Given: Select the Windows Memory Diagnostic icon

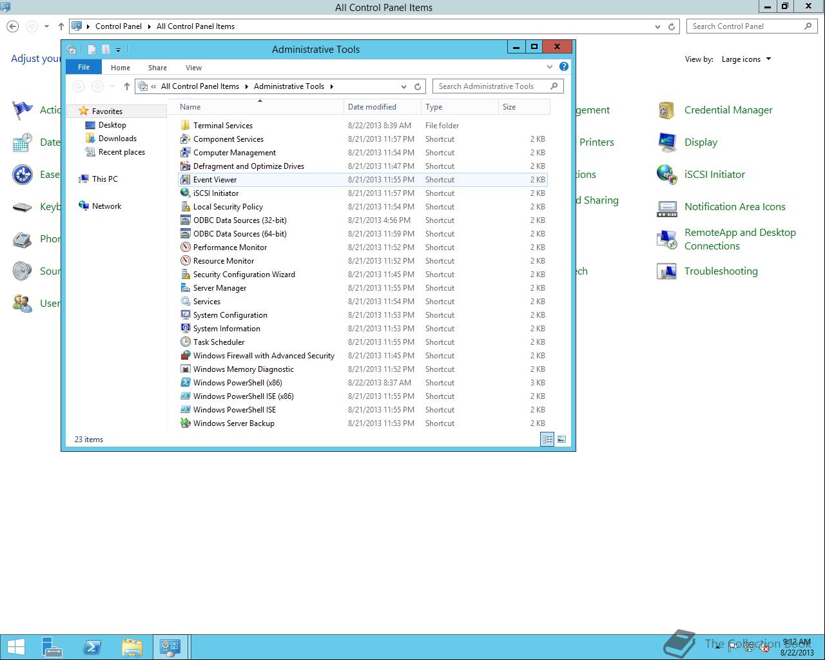Looking at the screenshot, I should (186, 369).
